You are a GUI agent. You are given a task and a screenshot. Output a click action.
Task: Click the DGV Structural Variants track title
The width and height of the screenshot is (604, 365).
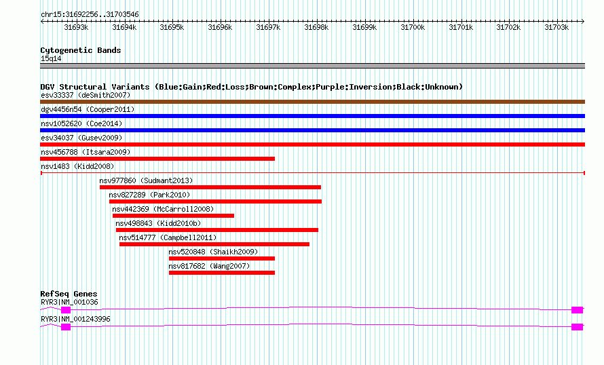pyautogui.click(x=252, y=87)
